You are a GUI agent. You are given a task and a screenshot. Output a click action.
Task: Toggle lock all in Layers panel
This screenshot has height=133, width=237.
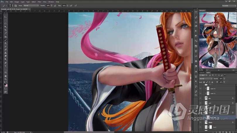pyautogui.click(x=212, y=82)
